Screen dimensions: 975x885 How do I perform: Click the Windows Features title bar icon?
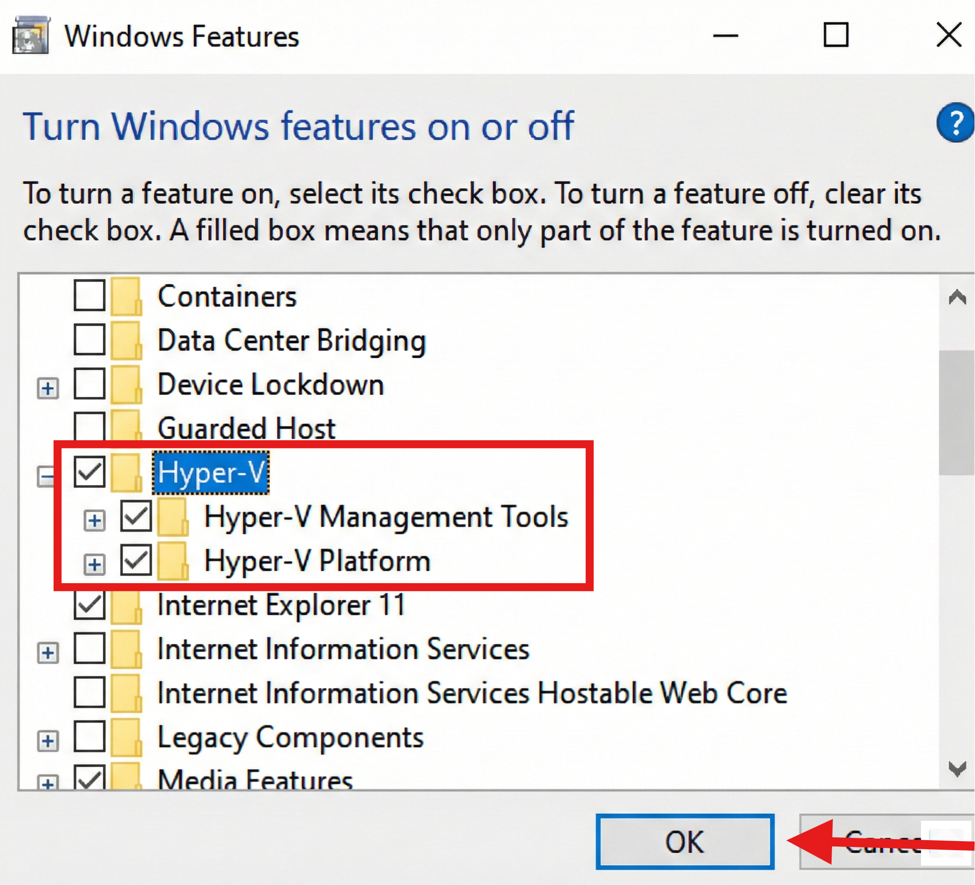[32, 35]
